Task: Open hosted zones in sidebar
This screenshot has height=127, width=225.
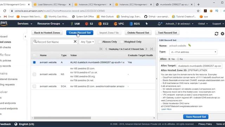Action: (6, 42)
